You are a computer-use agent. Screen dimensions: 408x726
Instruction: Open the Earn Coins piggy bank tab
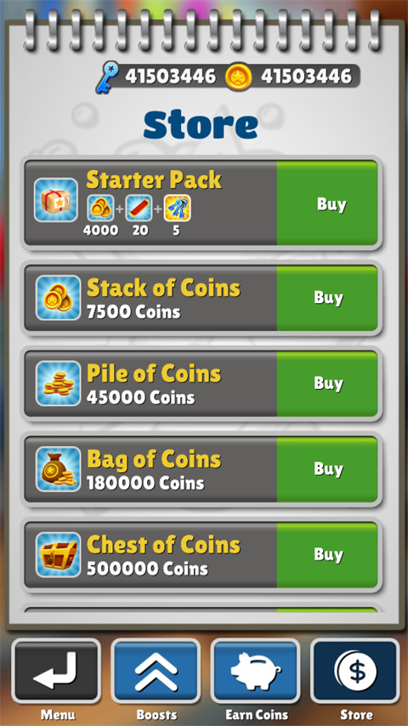tap(255, 671)
